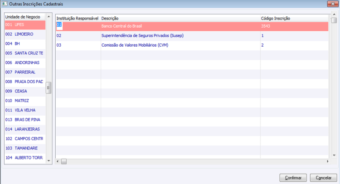
Task: Click the Unidade de Negocio list thumb
Action: [x=49, y=88]
